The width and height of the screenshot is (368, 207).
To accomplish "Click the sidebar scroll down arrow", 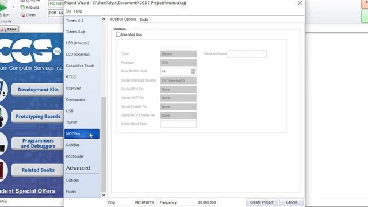I will click(x=103, y=195).
